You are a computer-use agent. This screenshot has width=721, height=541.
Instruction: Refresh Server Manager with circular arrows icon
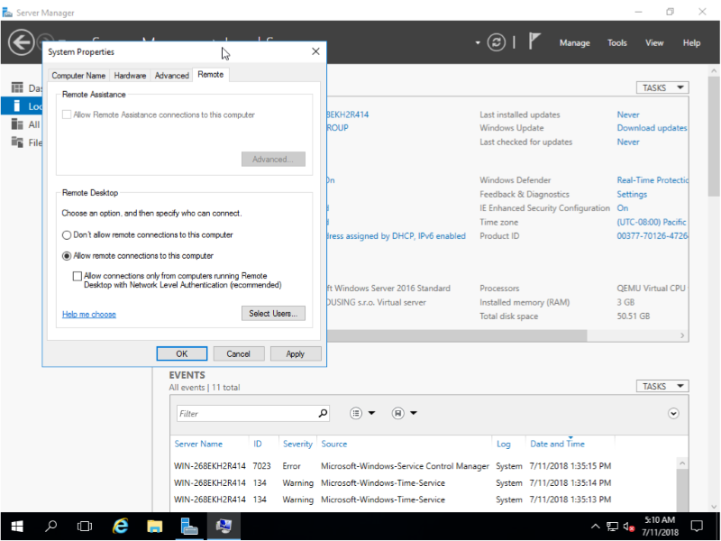click(497, 42)
